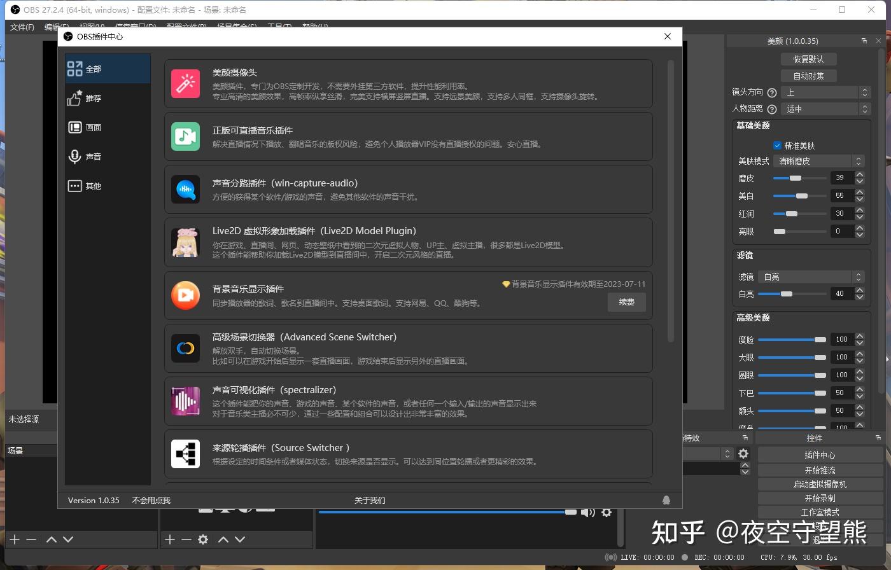Enable 工作室模式 studio mode

coord(820,512)
